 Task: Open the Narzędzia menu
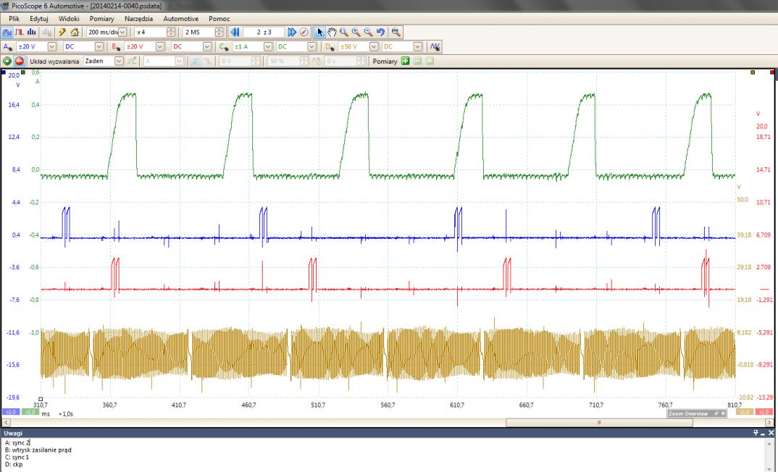[138, 18]
